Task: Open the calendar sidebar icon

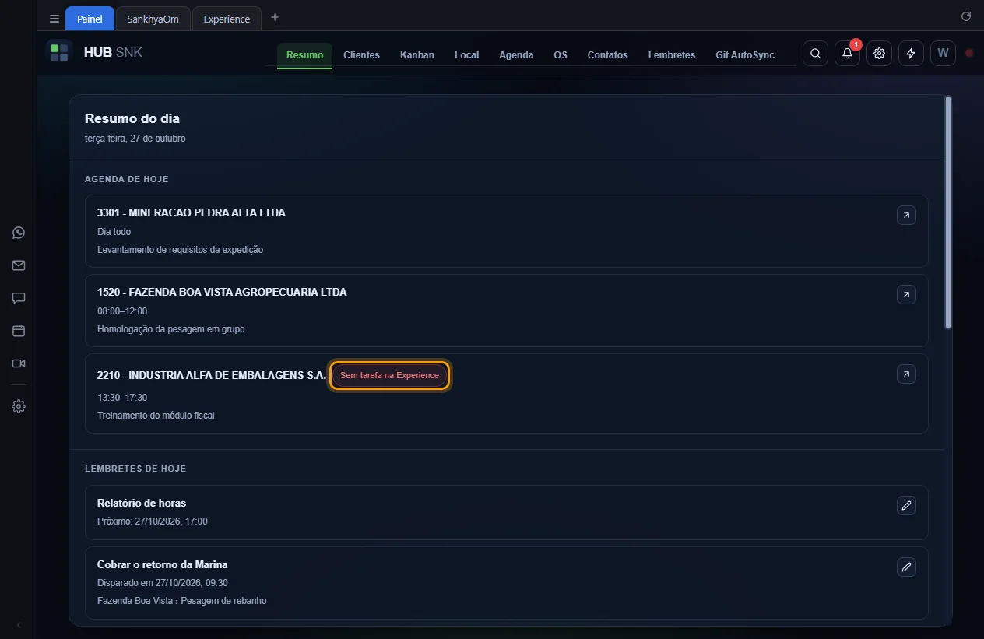Action: (x=19, y=331)
